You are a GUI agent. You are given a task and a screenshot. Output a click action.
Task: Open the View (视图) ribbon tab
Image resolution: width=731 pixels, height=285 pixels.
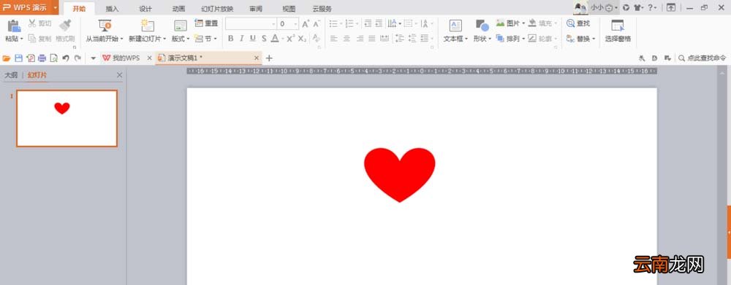289,9
